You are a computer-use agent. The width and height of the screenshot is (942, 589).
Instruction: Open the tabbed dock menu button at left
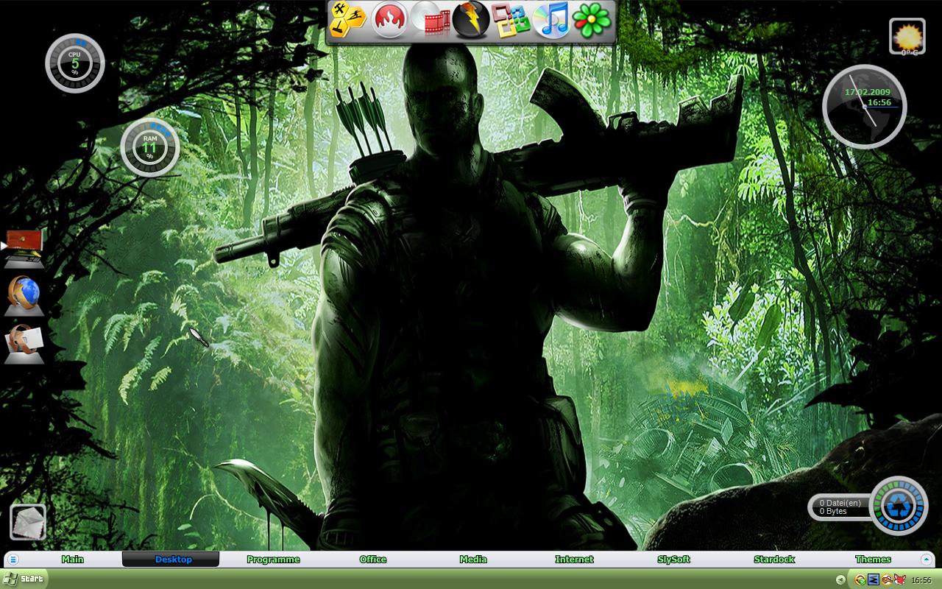[x=13, y=560]
